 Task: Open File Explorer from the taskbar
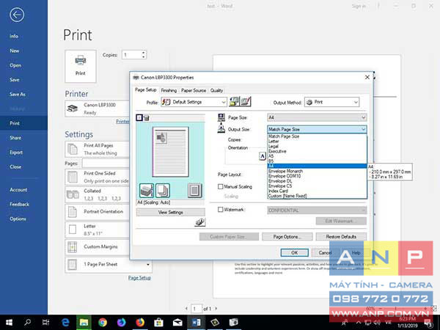point(84,323)
